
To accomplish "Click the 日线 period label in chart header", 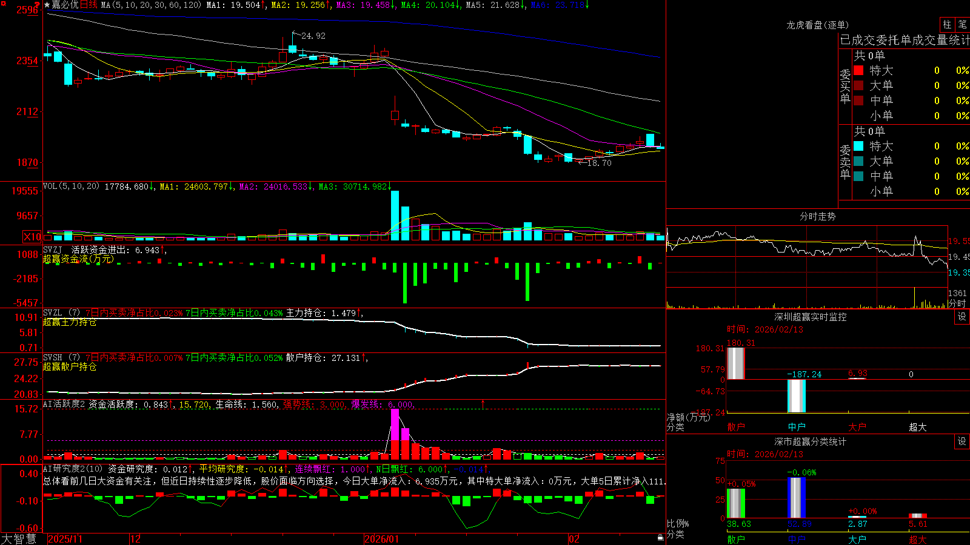I will 89,5.
